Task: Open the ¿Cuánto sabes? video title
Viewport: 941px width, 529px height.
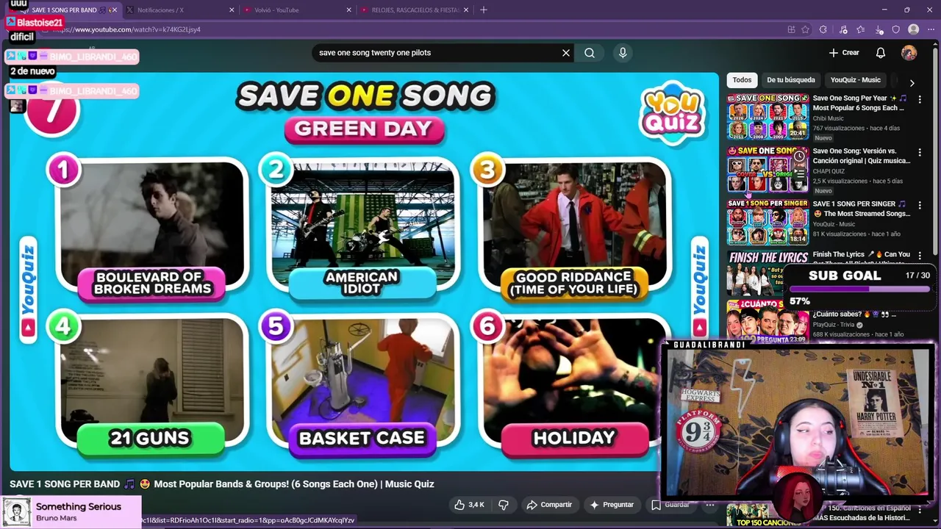Action: point(854,314)
